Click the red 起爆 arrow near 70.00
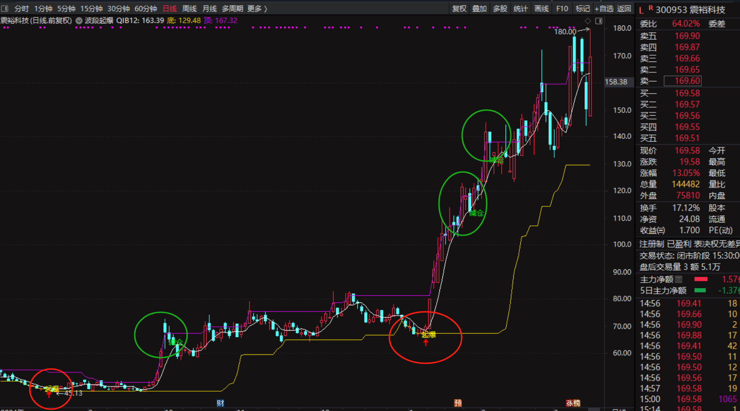This screenshot has width=740, height=411. (426, 342)
